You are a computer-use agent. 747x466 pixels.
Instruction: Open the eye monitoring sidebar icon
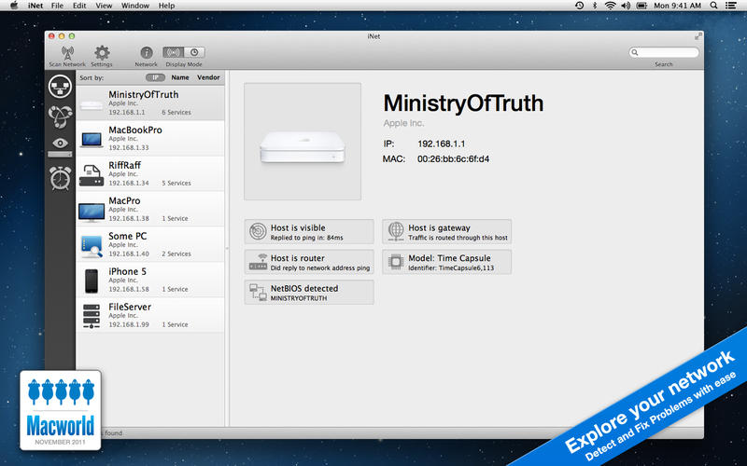pos(61,143)
